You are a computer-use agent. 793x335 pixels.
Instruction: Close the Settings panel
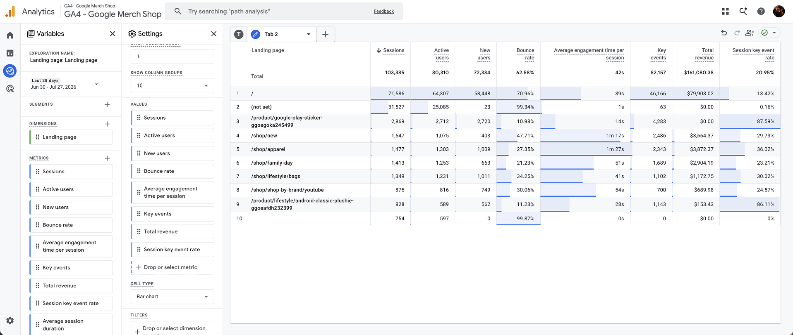point(214,34)
